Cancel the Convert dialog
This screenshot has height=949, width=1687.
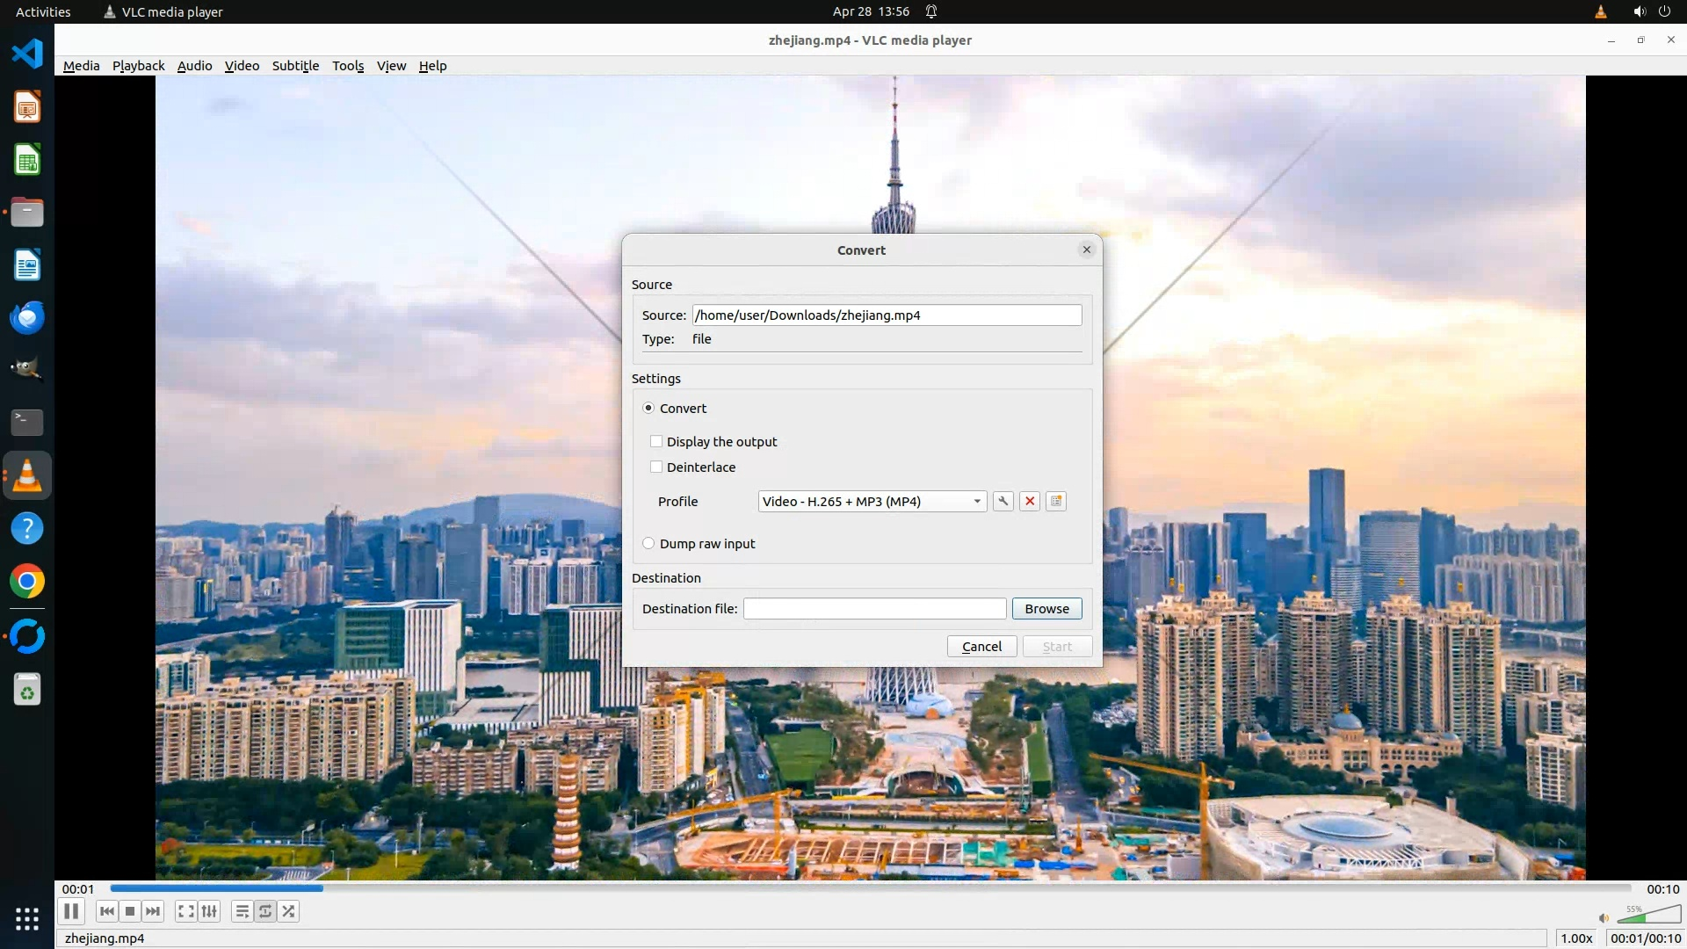tap(981, 646)
